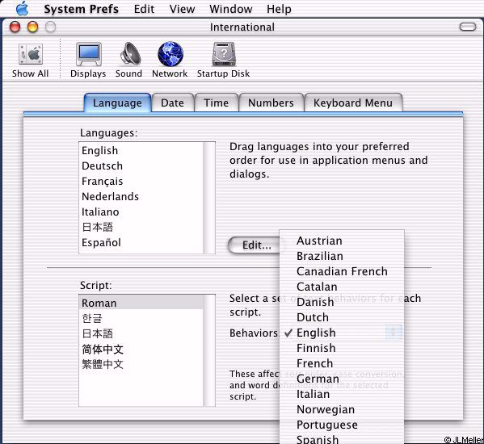
Task: Select 简体中文 in the Script list
Action: click(x=141, y=349)
